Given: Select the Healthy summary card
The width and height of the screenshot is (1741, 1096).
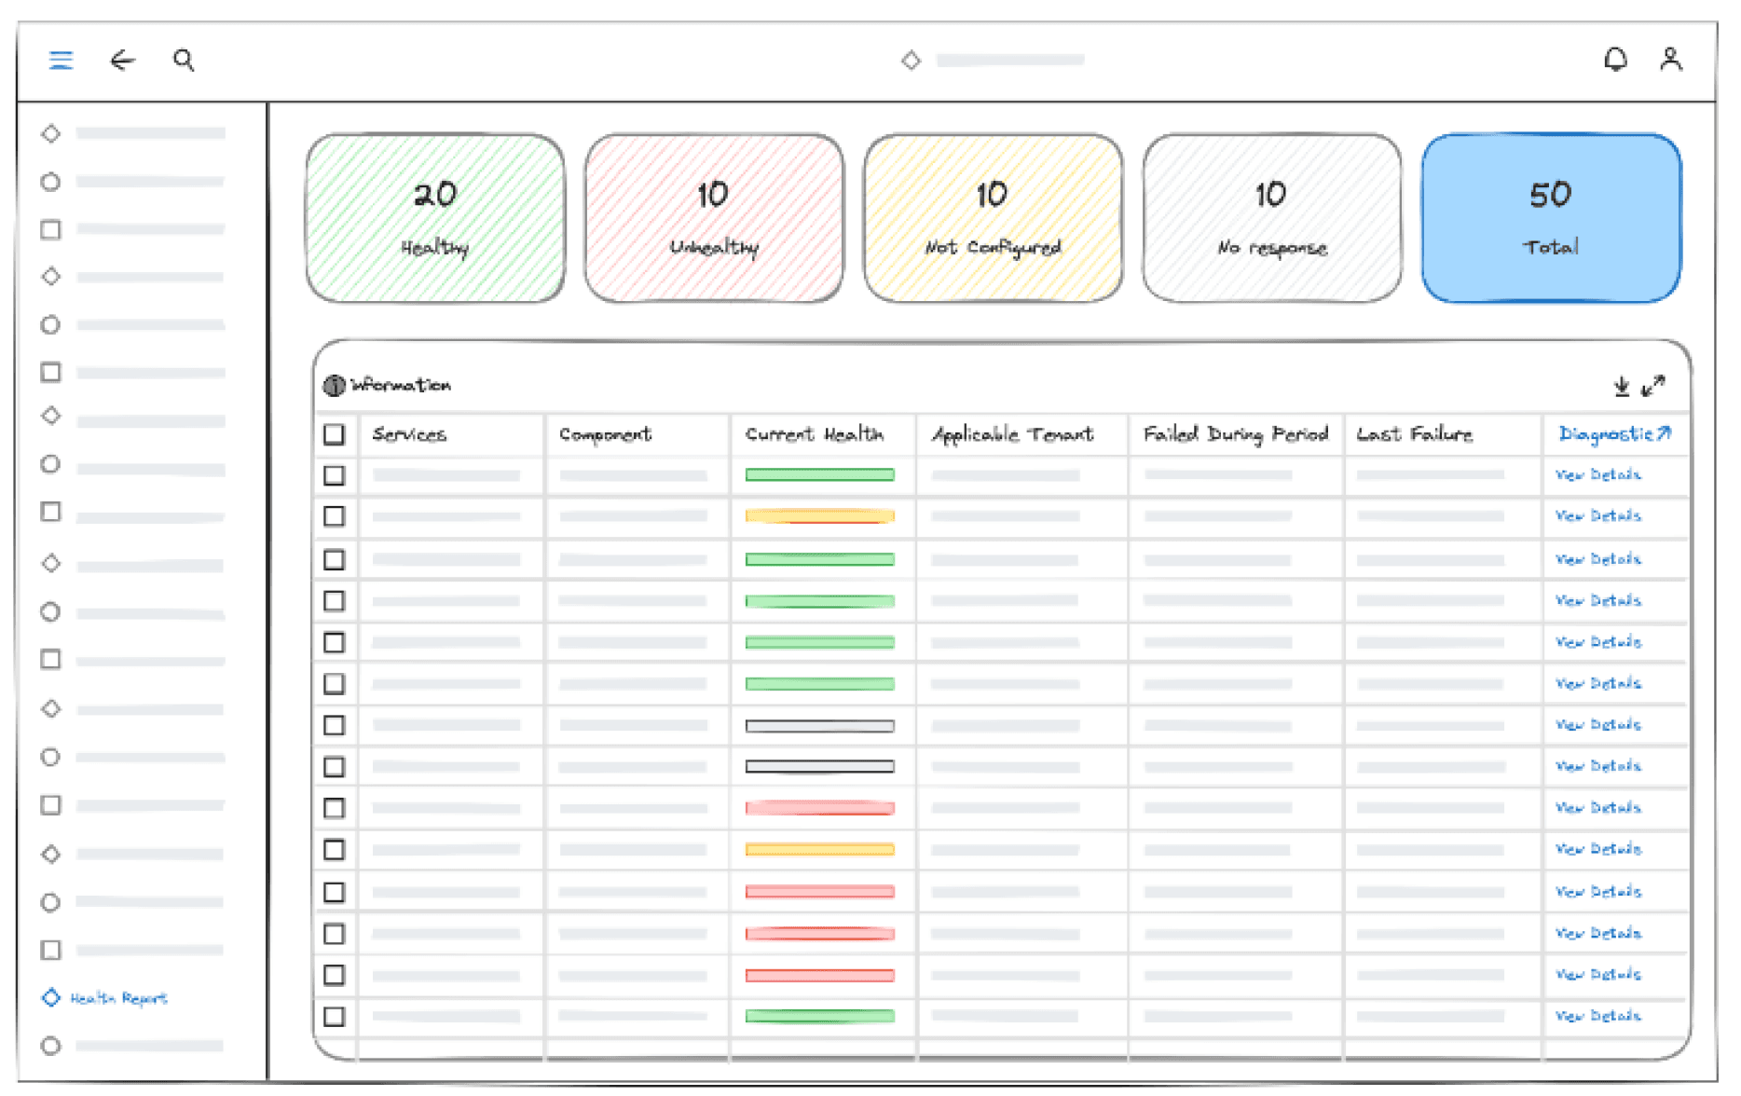Looking at the screenshot, I should click(x=435, y=218).
